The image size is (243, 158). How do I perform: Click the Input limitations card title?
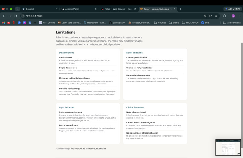(67, 107)
